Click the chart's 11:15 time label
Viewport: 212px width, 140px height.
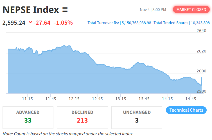pos(28,99)
